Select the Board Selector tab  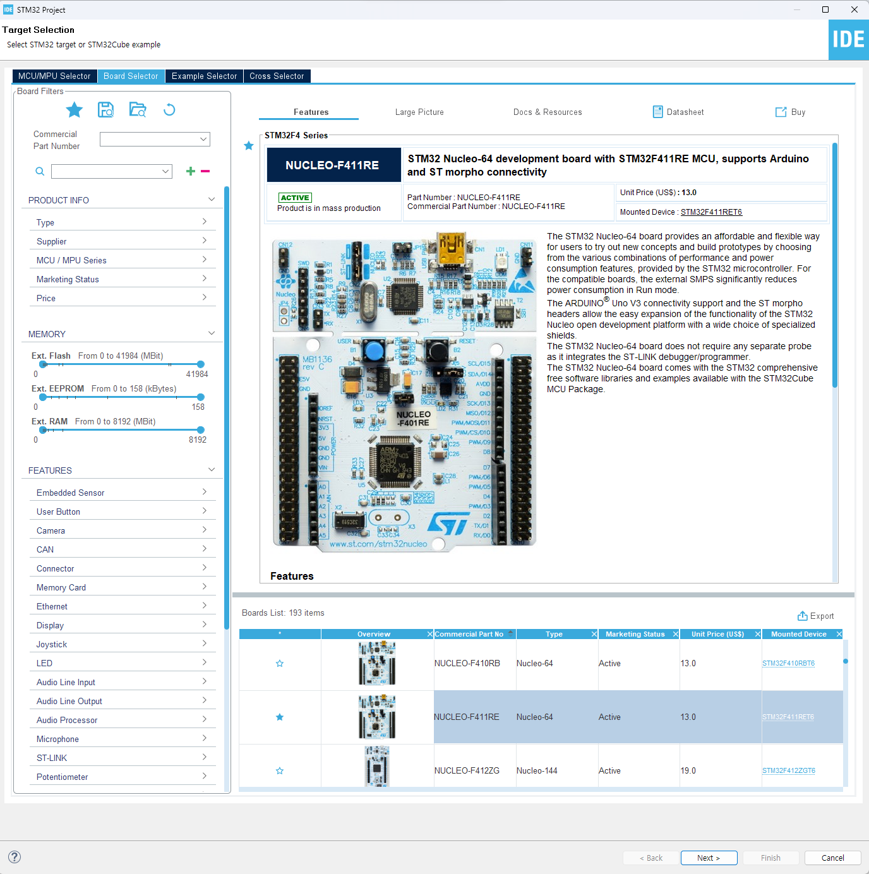131,76
